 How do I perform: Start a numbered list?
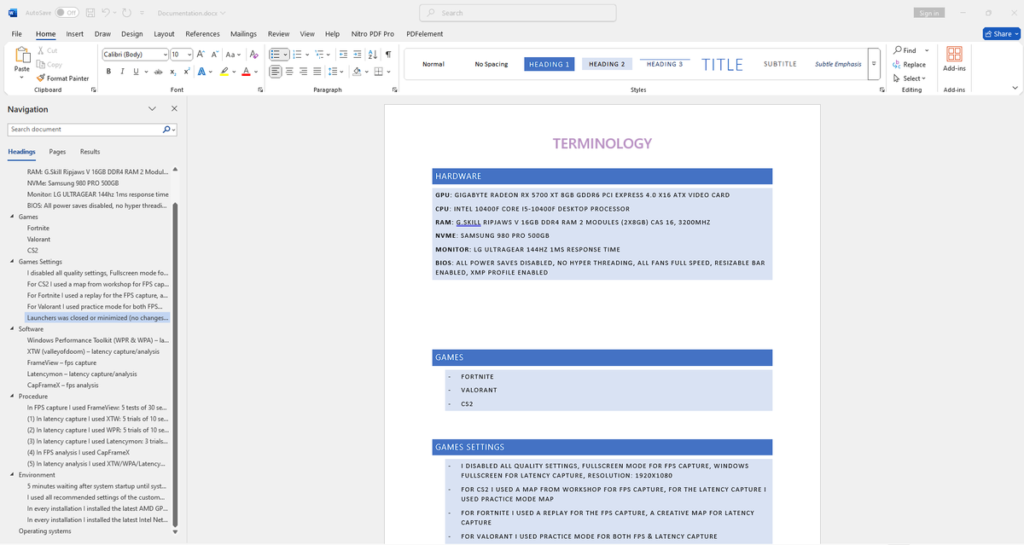coord(297,54)
